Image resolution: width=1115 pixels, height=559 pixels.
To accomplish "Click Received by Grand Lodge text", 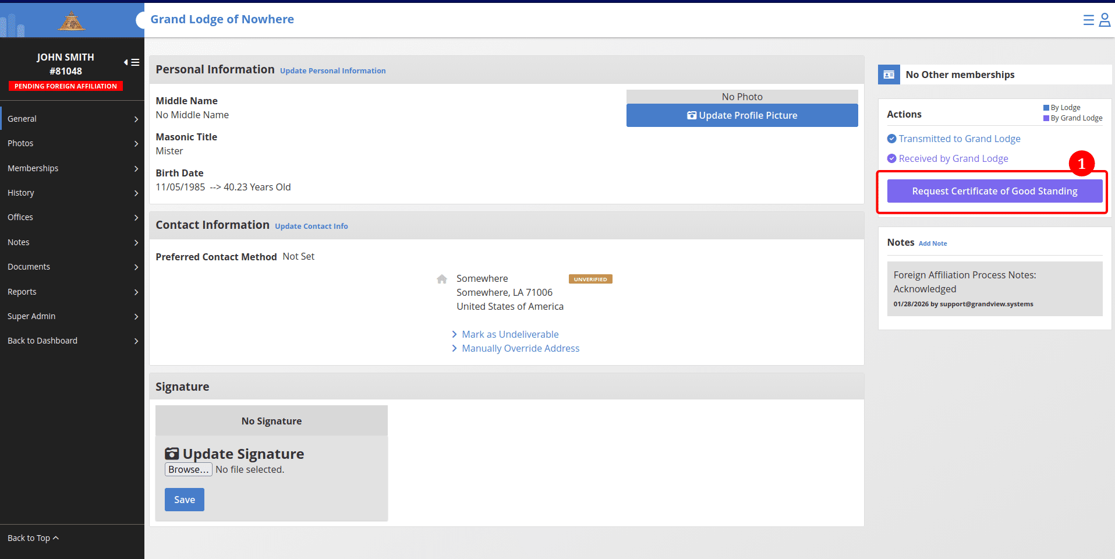I will 953,158.
